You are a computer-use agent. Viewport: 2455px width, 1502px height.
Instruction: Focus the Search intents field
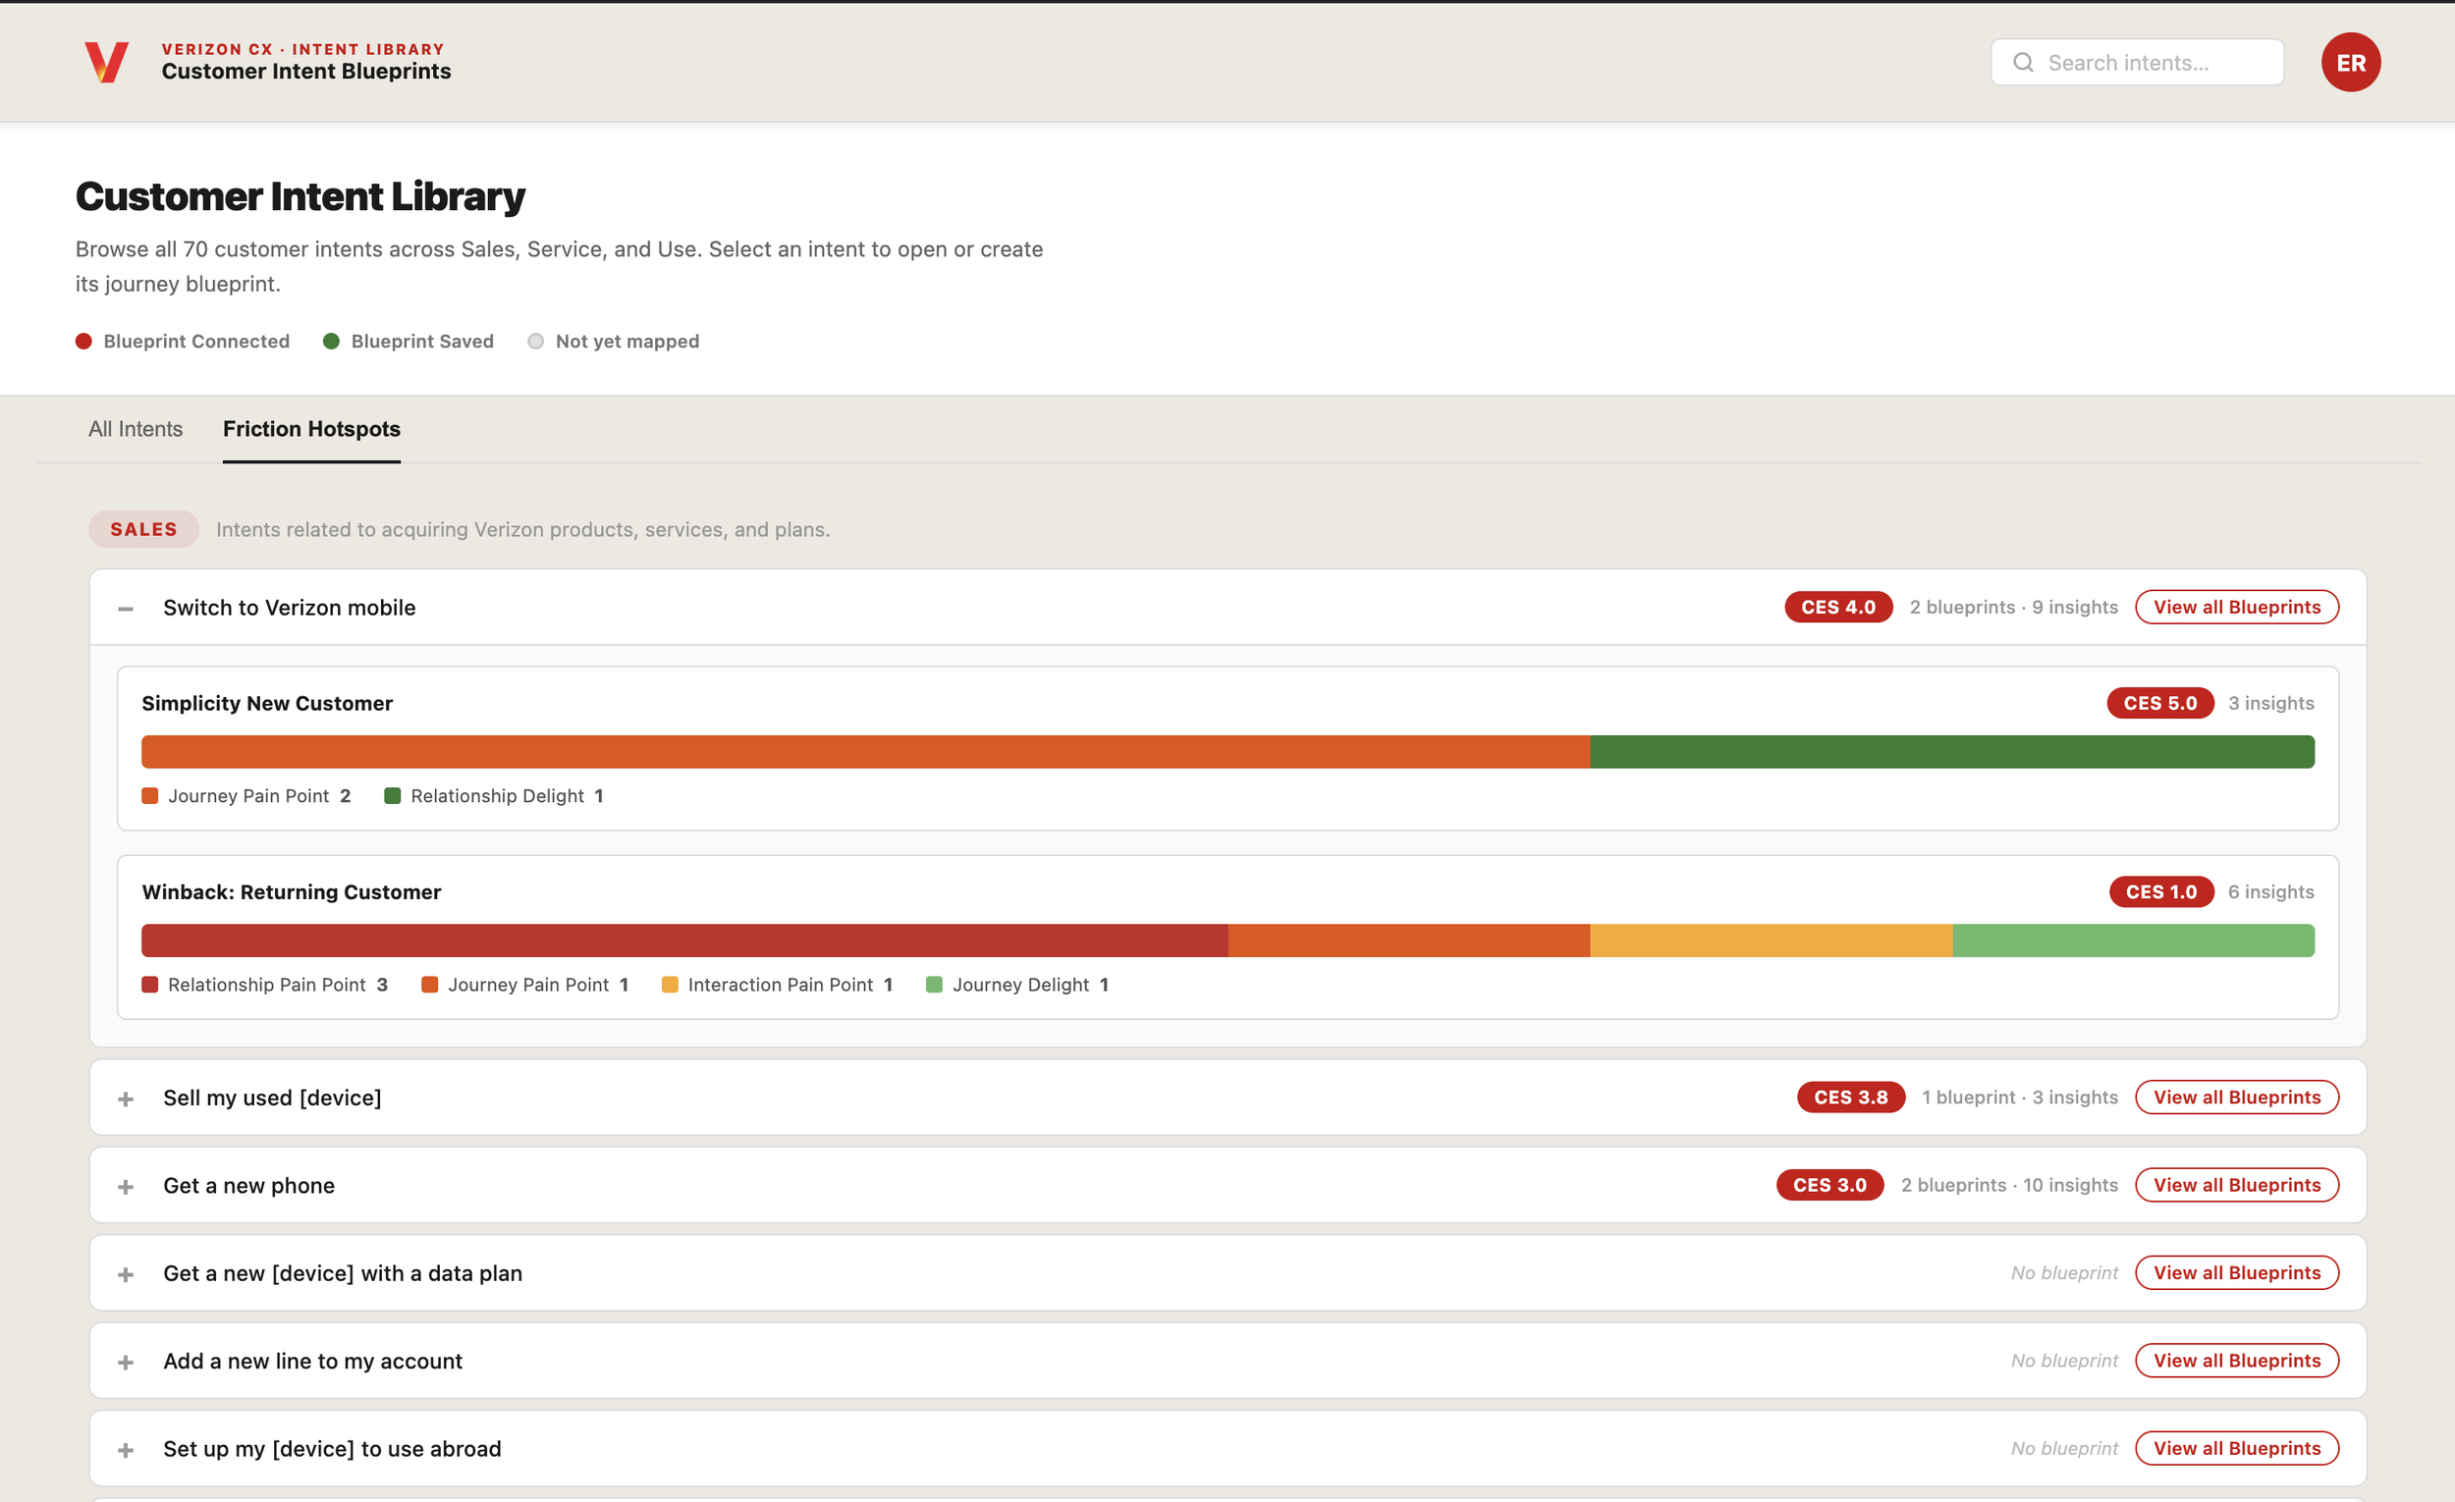tap(2136, 63)
